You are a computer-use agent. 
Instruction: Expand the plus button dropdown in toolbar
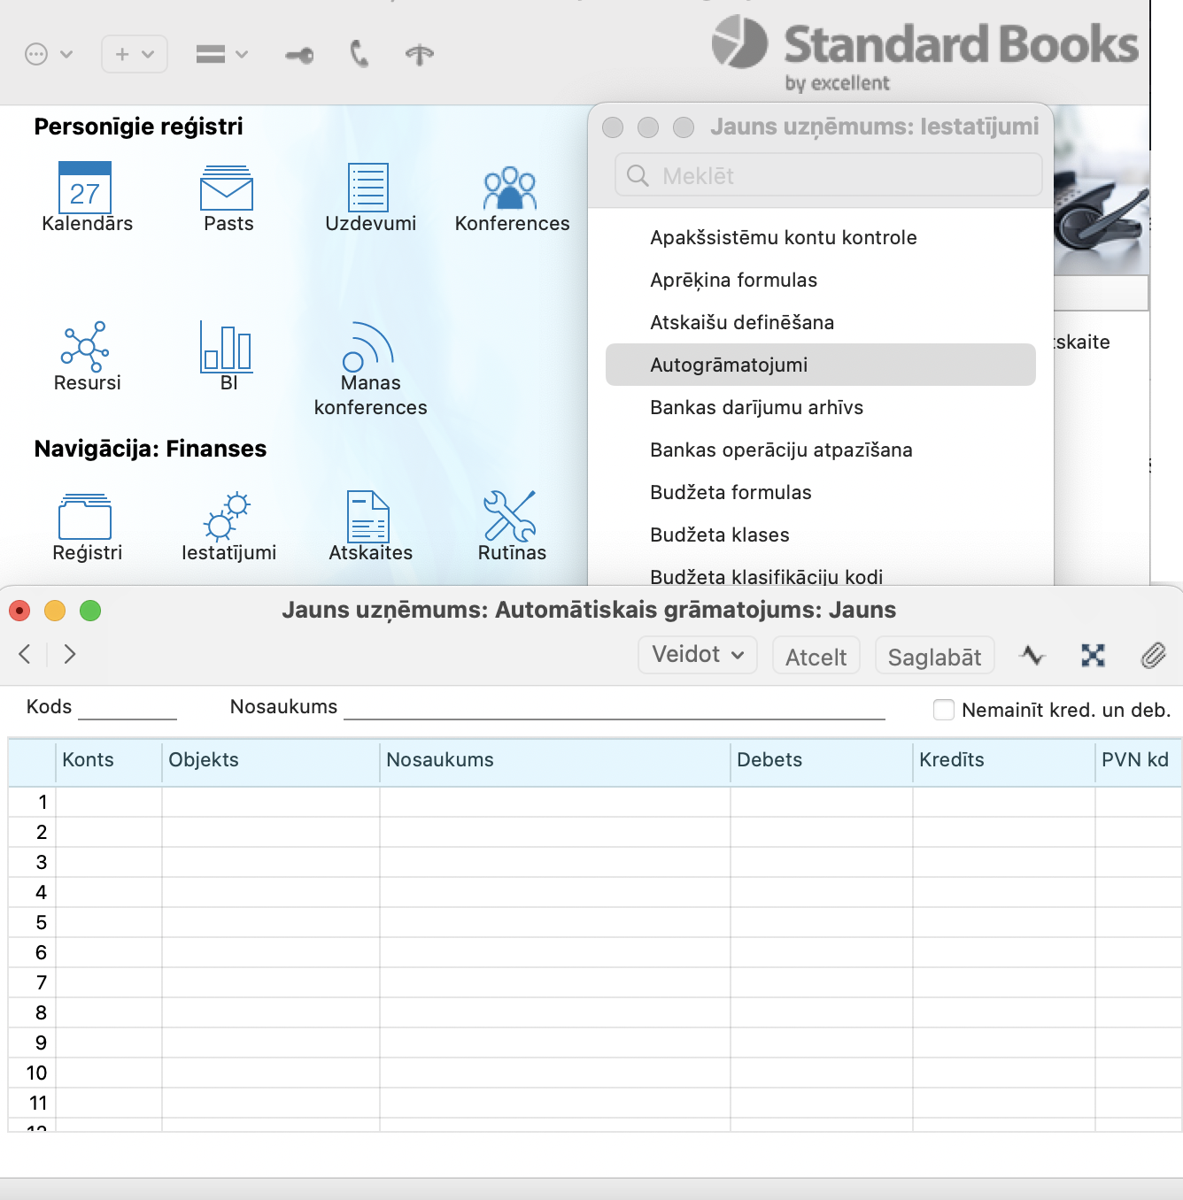click(x=135, y=54)
